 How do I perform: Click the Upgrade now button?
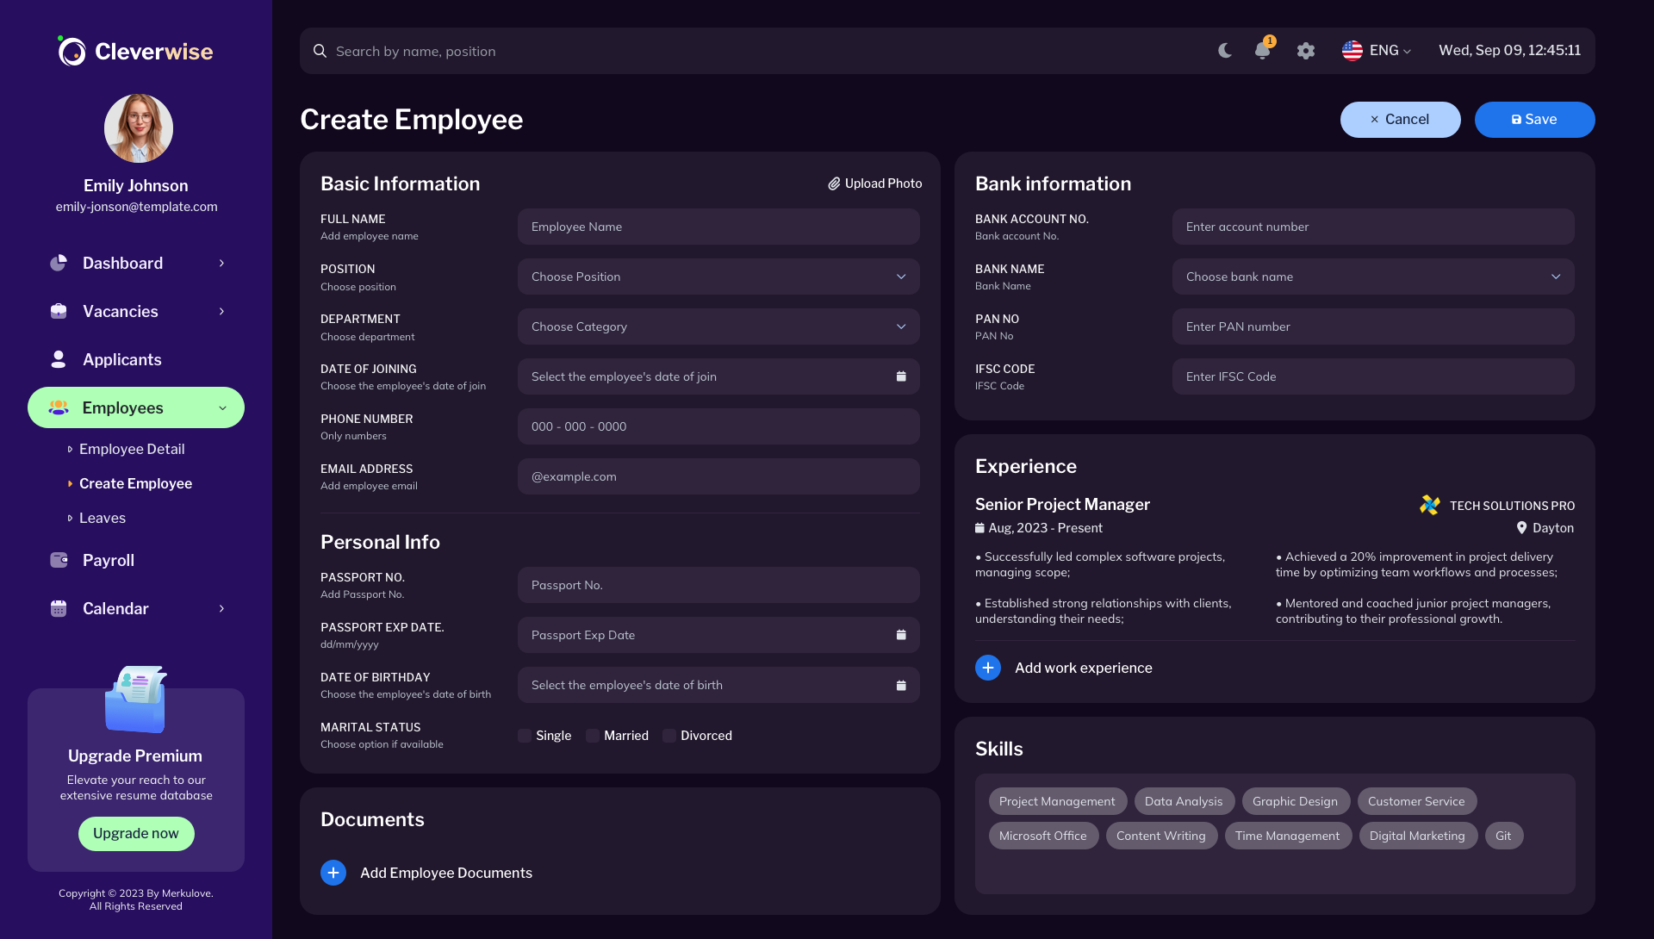coord(135,833)
